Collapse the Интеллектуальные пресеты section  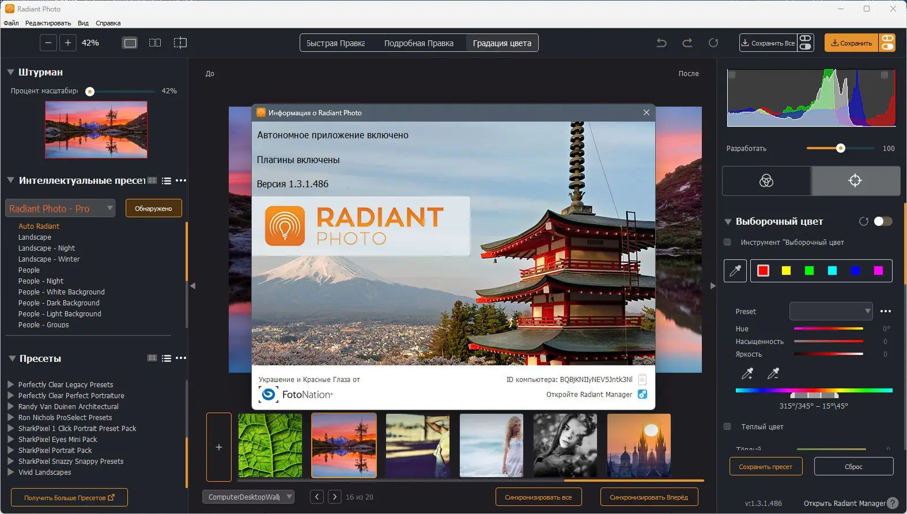point(10,180)
